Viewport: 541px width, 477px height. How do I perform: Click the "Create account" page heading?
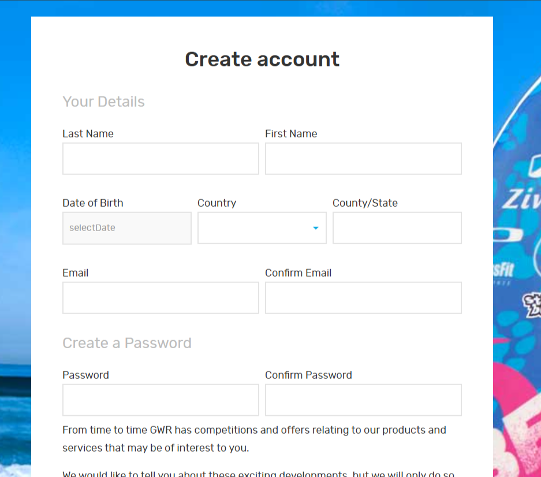click(262, 59)
